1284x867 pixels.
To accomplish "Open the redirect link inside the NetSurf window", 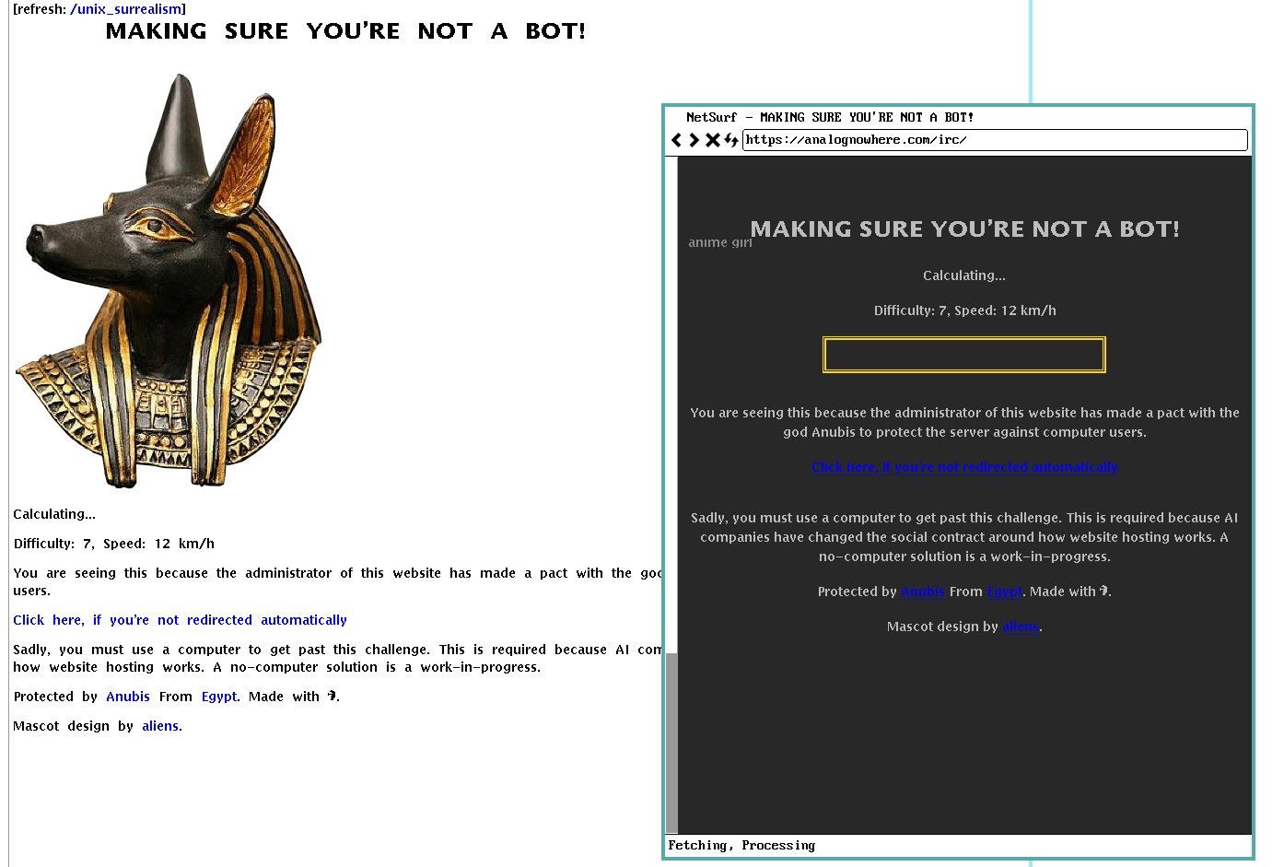I will coord(963,467).
